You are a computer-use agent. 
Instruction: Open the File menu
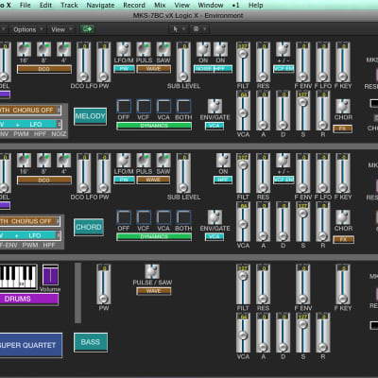coord(26,5)
